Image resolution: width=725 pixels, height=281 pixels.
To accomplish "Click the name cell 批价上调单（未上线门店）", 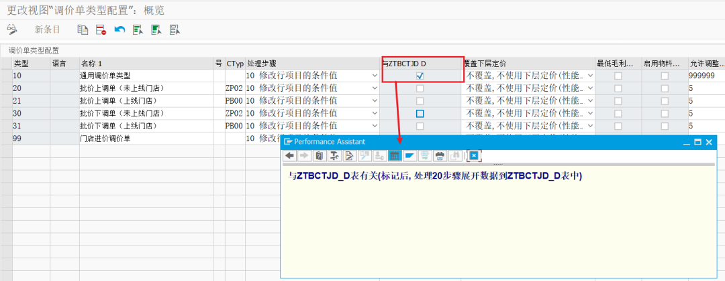I will coord(146,88).
